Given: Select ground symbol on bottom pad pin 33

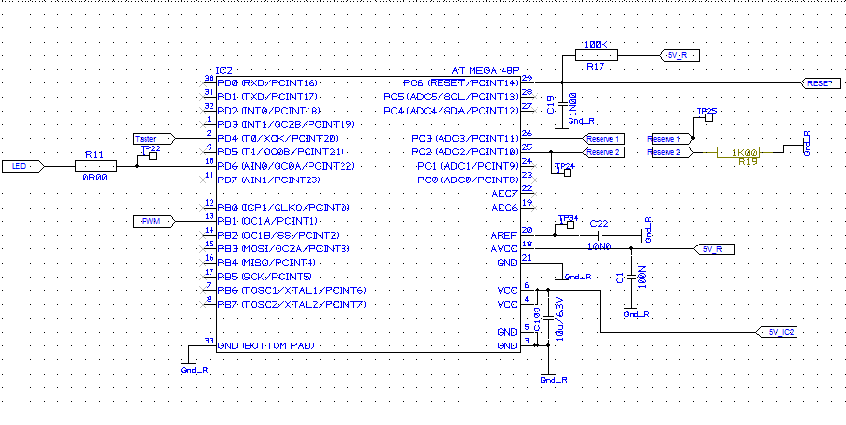Looking at the screenshot, I should (189, 364).
